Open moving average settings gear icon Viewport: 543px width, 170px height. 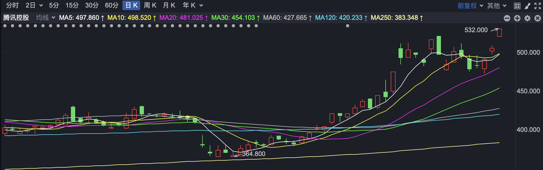[527, 18]
